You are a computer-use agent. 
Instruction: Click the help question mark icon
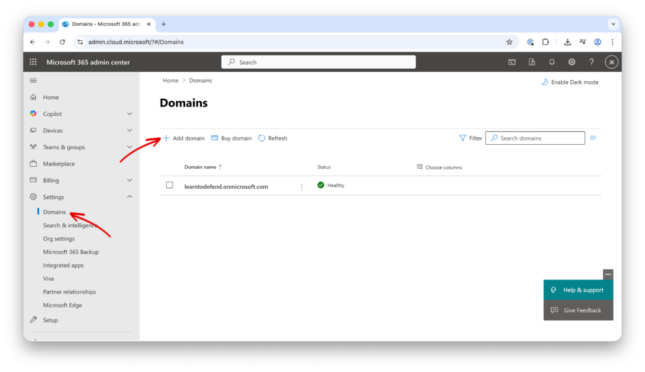pos(591,62)
